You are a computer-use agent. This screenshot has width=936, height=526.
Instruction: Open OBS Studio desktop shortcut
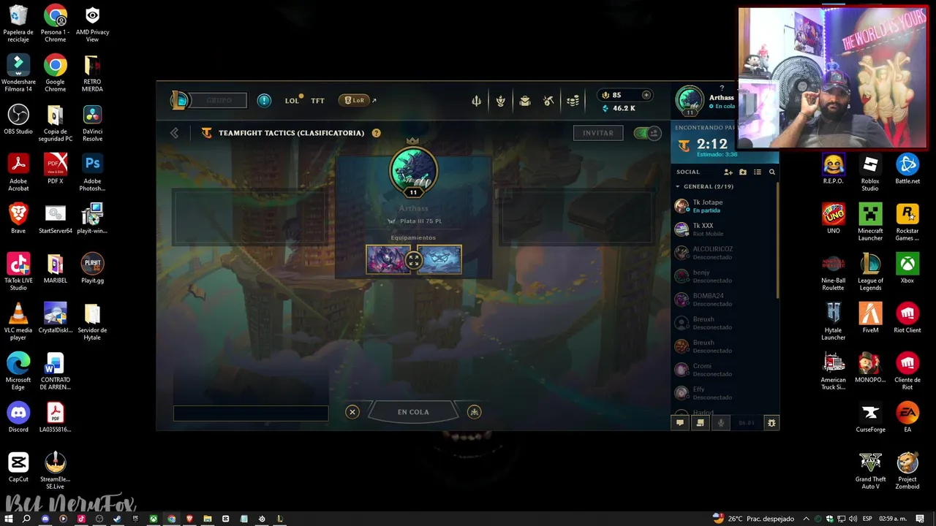click(18, 120)
